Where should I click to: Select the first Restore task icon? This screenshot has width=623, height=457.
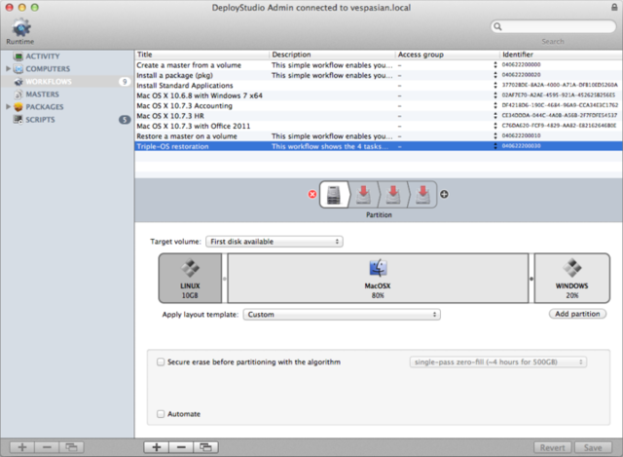(x=363, y=195)
